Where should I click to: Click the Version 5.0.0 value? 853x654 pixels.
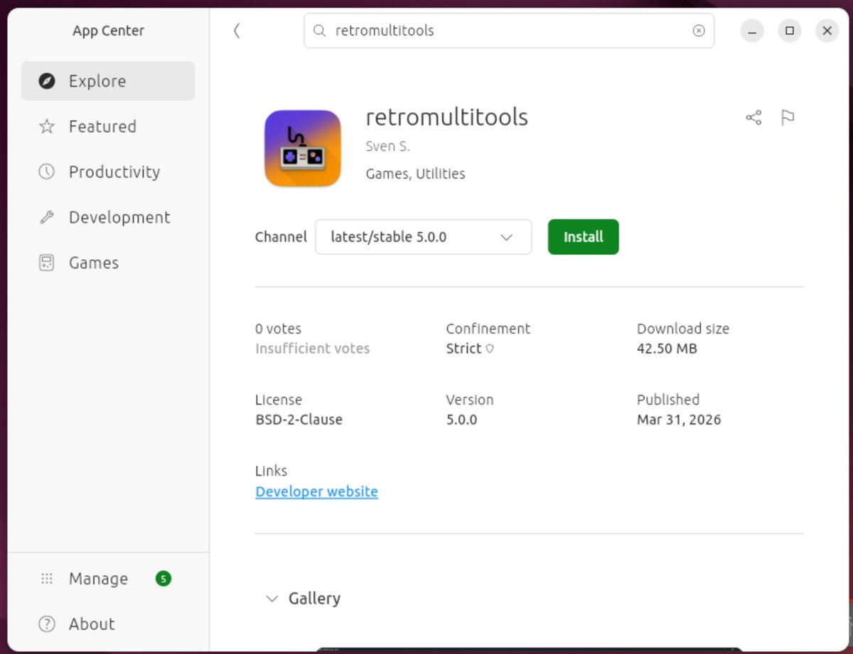coord(461,420)
